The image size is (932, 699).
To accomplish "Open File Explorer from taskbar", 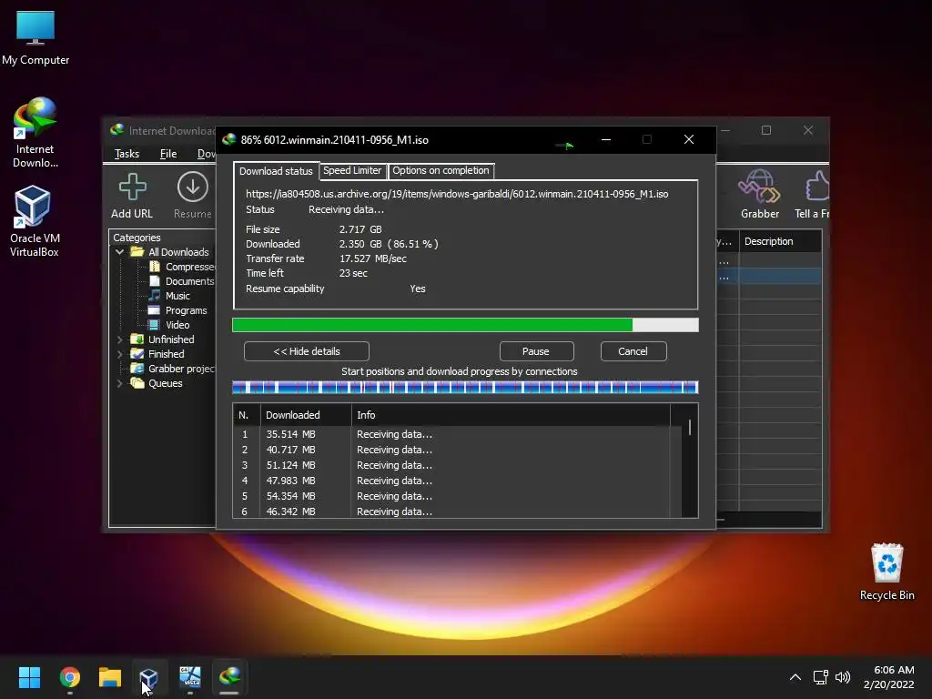I will [110, 677].
